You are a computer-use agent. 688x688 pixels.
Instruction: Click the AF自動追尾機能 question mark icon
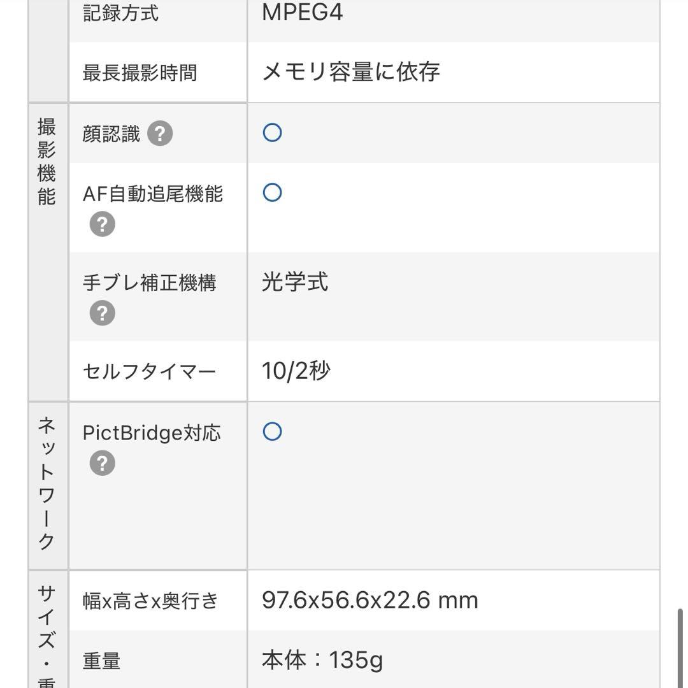(103, 224)
